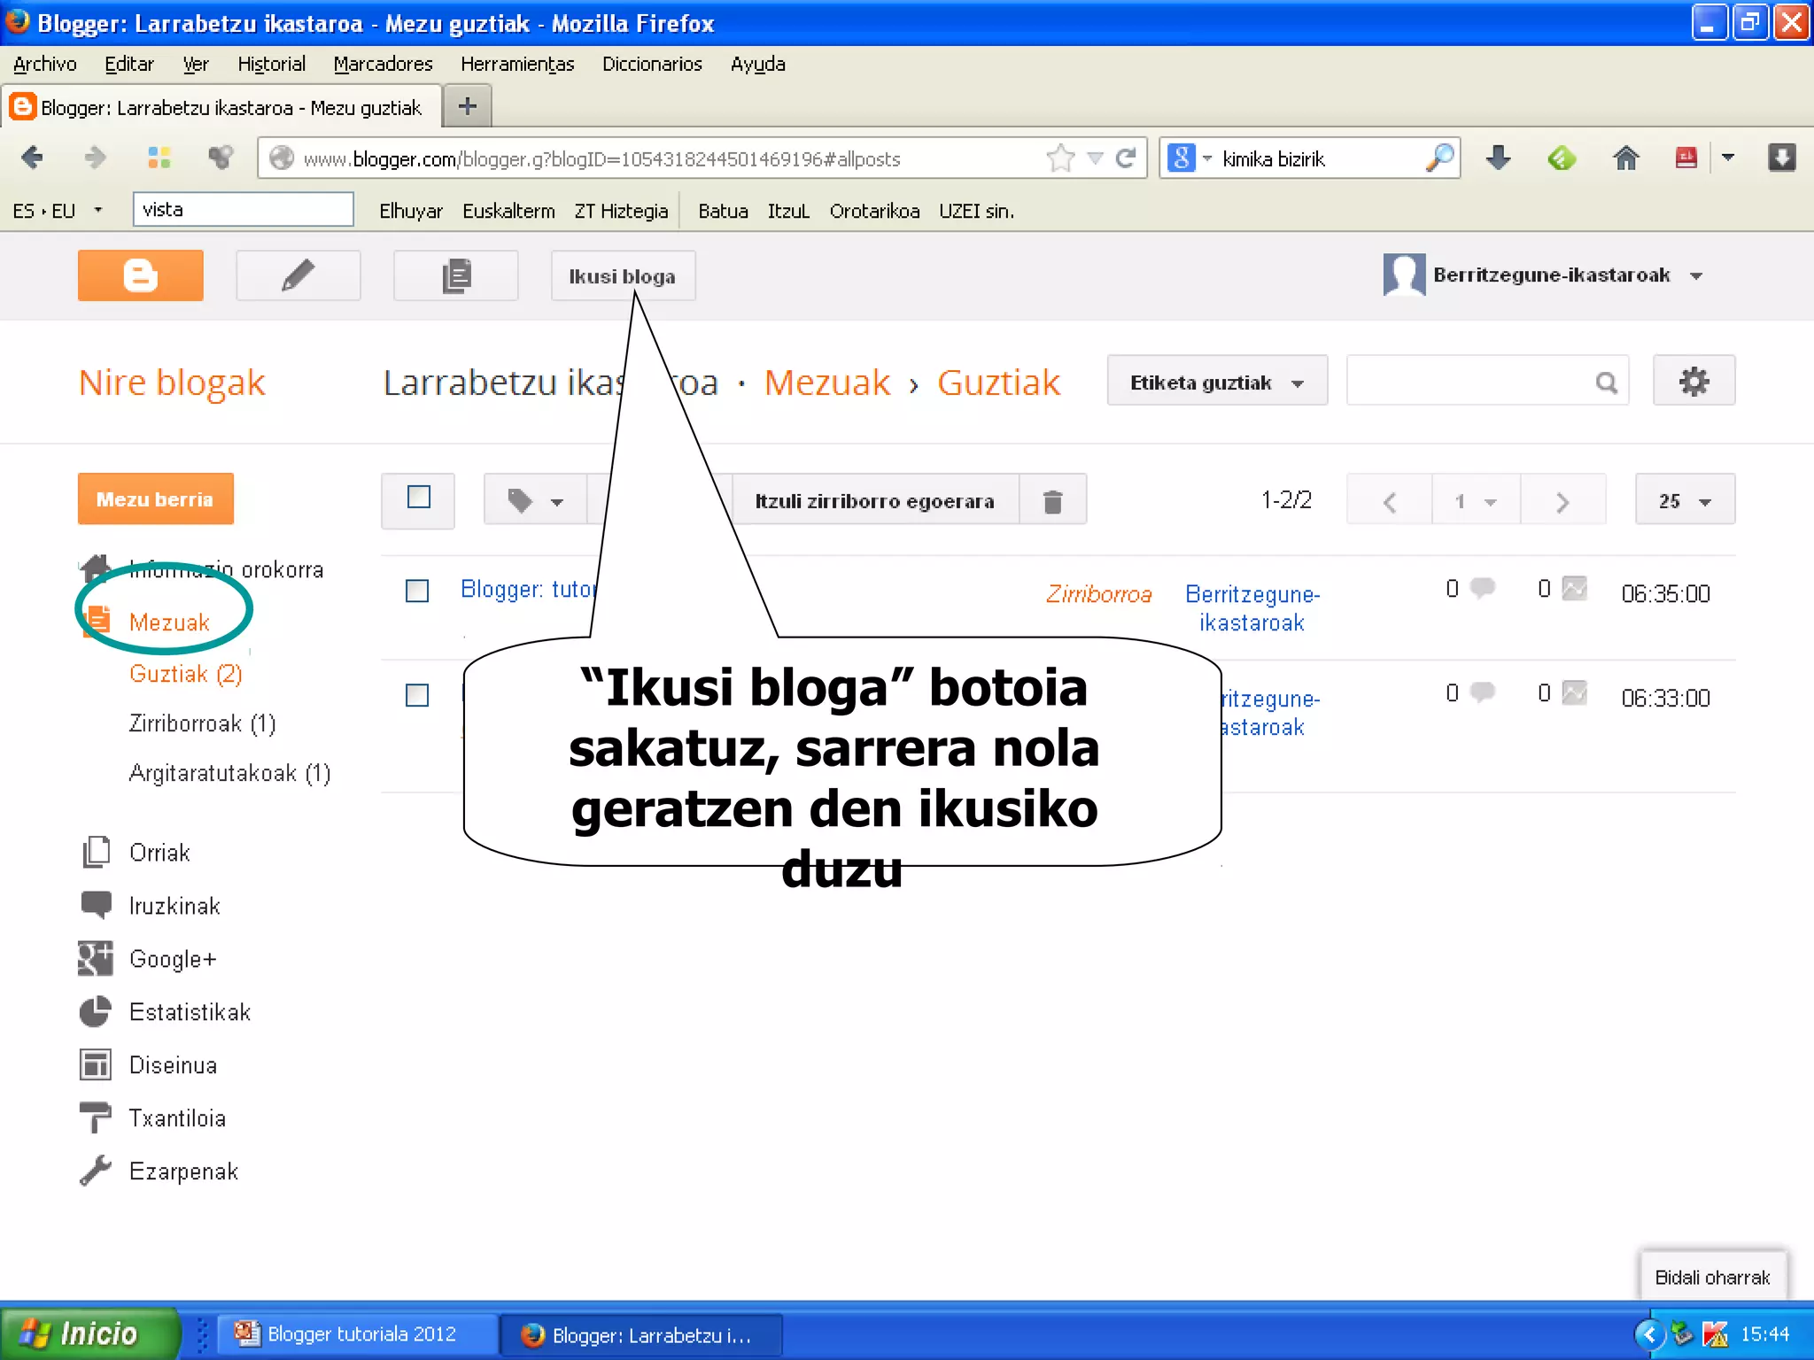Viewport: 1814px width, 1360px height.
Task: Click the Elhuyar dictionary toolbar link
Action: pos(410,211)
